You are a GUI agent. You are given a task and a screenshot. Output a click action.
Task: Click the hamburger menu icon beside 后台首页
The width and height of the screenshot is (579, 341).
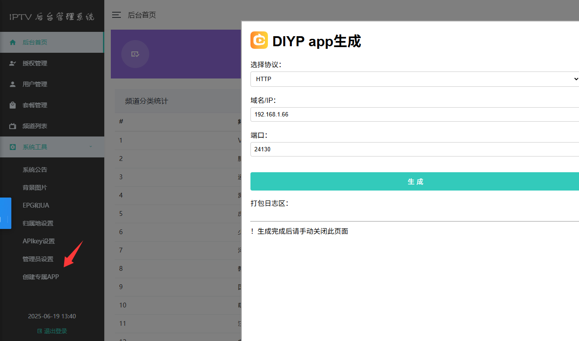[x=116, y=15]
